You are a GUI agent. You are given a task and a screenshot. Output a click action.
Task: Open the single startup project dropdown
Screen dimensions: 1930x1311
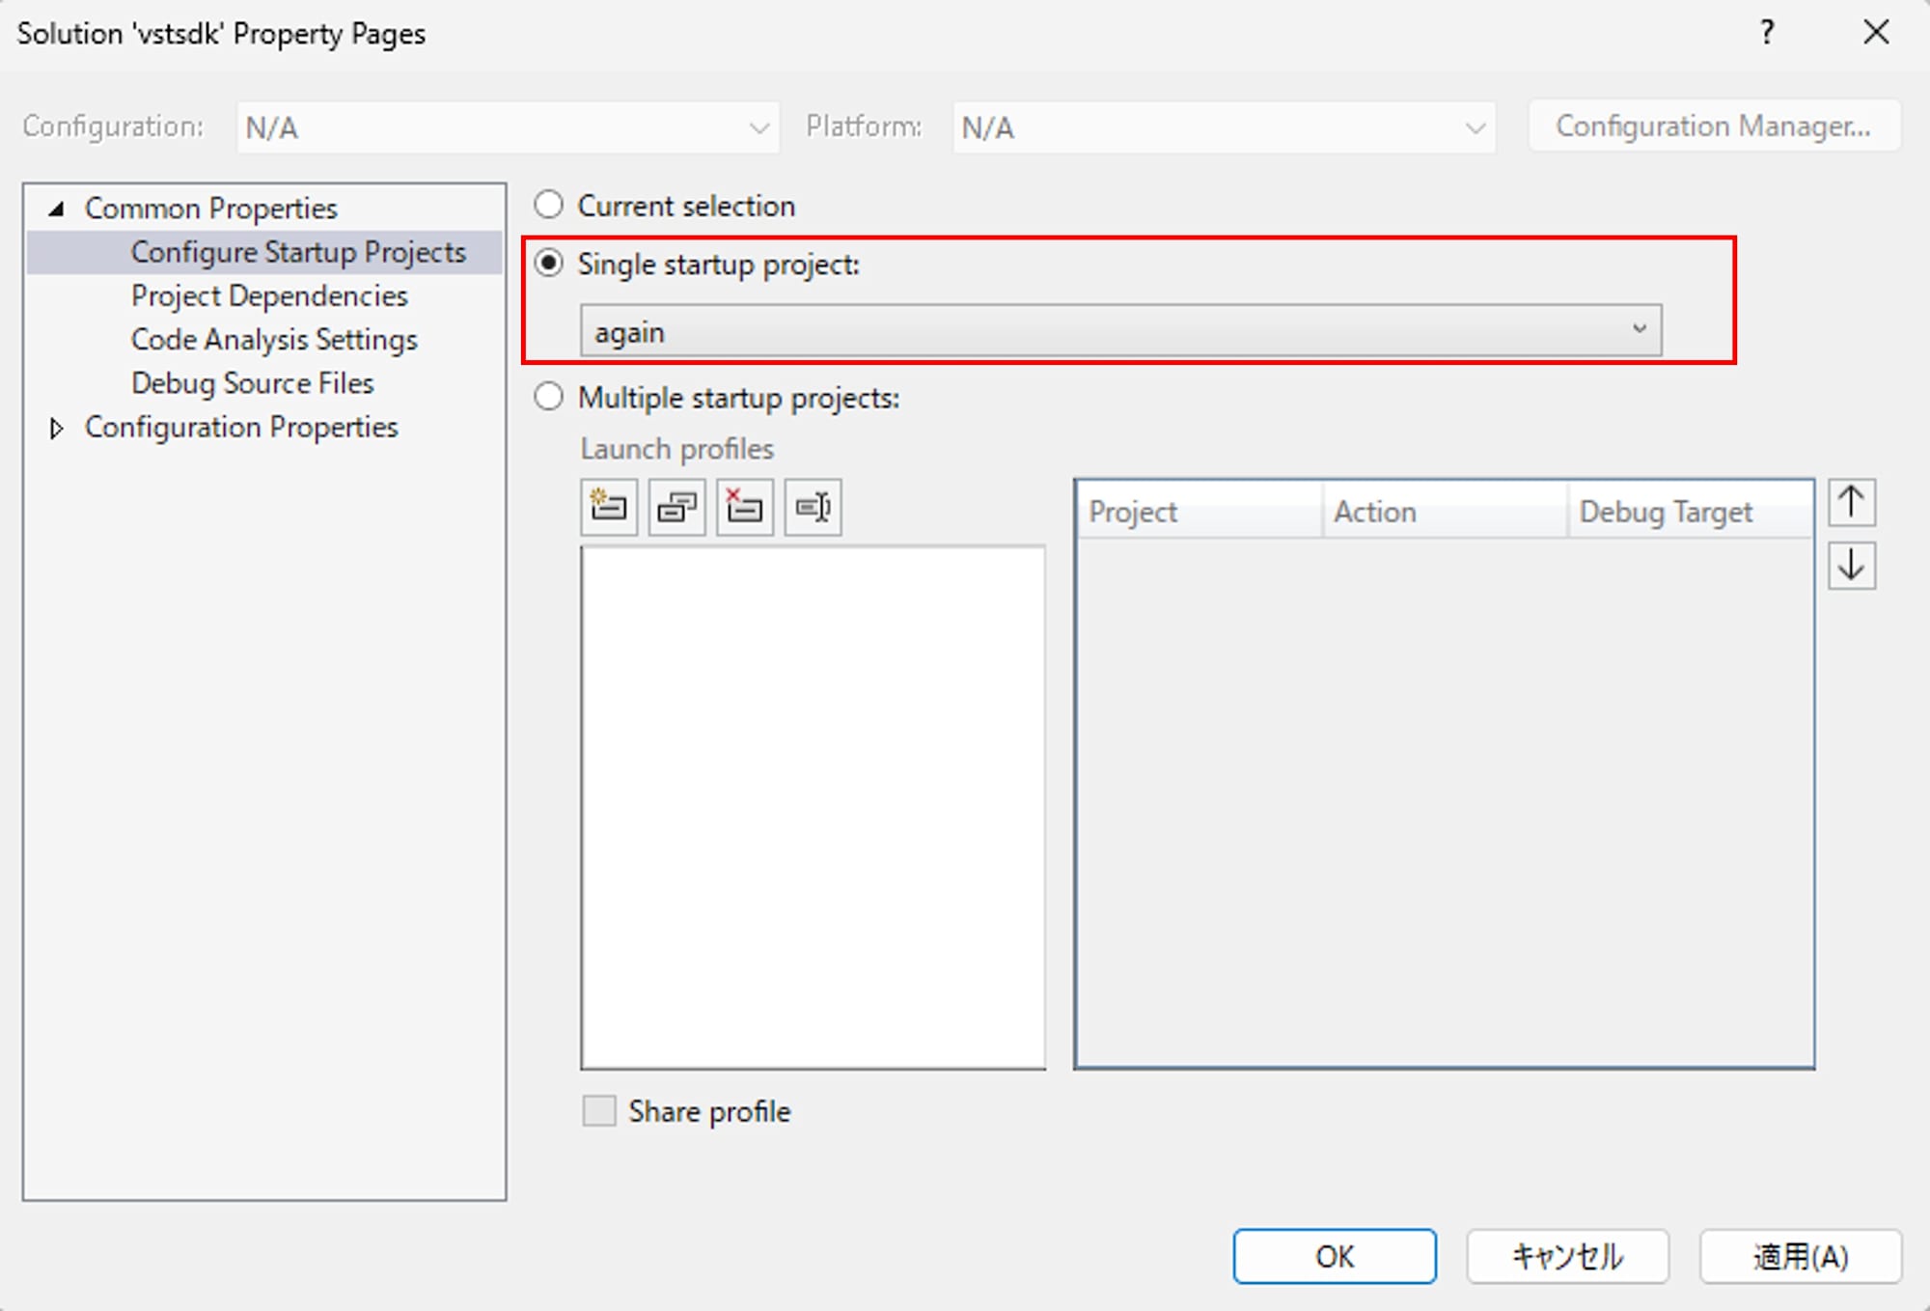click(x=1119, y=331)
